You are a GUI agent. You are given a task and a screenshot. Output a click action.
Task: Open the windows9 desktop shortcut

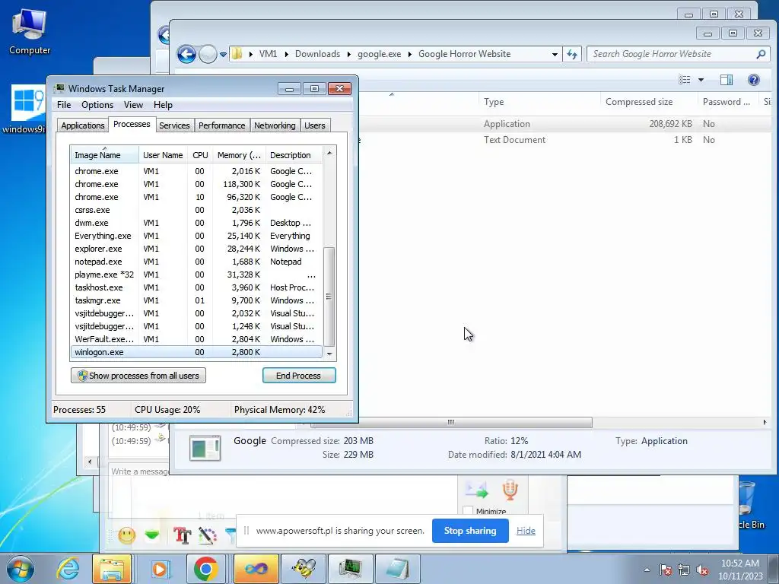click(24, 110)
